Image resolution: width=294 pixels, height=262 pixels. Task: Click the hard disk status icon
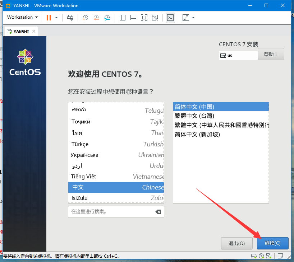253,256
